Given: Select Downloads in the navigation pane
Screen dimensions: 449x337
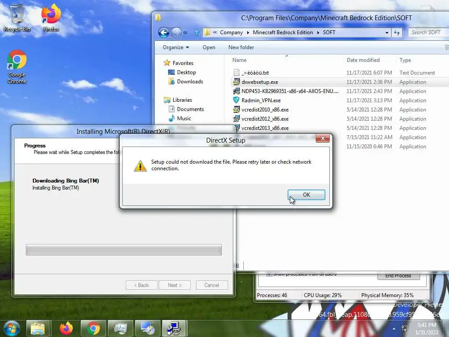Looking at the screenshot, I should click(190, 81).
